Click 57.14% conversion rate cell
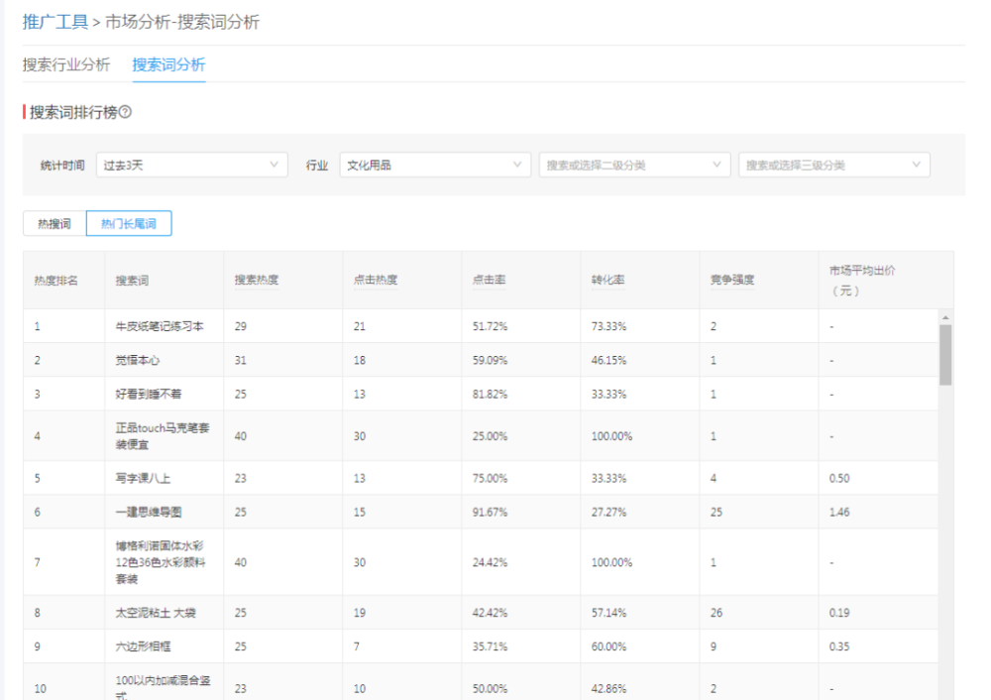Viewport: 991px width, 700px height. pos(608,613)
